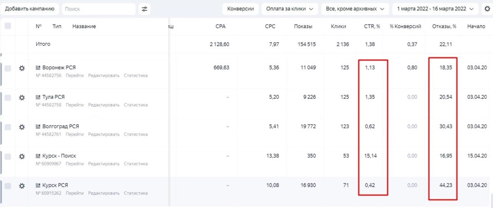The width and height of the screenshot is (493, 208).
Task: Click Редактировать under Воронеж РСЯ
Action: pos(104,75)
